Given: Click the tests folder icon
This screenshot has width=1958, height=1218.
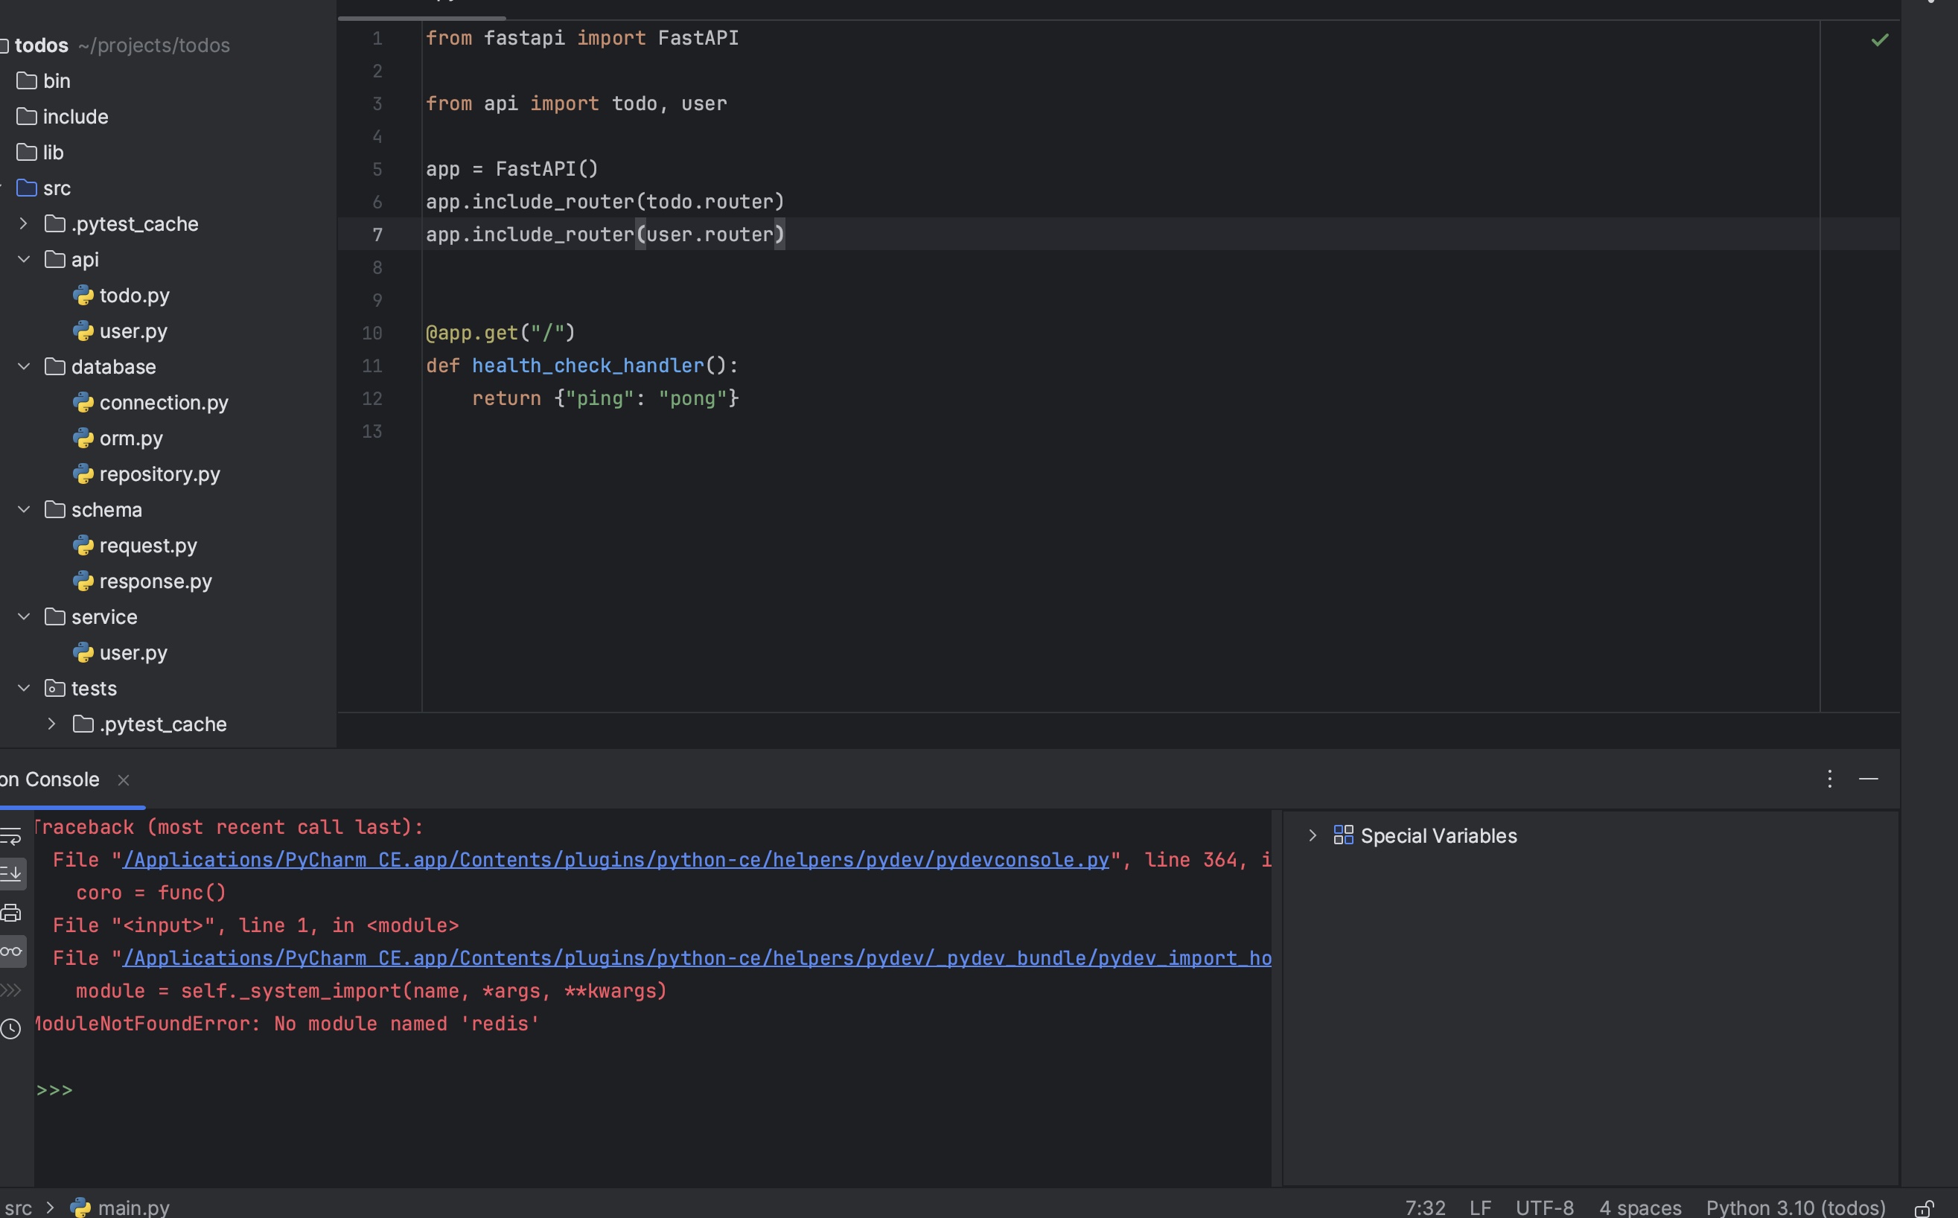Looking at the screenshot, I should click(55, 689).
